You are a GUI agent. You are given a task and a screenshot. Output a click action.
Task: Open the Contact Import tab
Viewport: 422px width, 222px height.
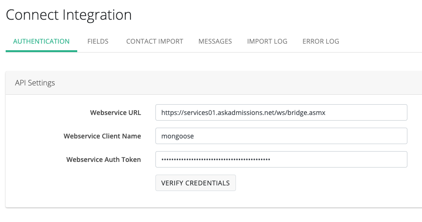(154, 41)
